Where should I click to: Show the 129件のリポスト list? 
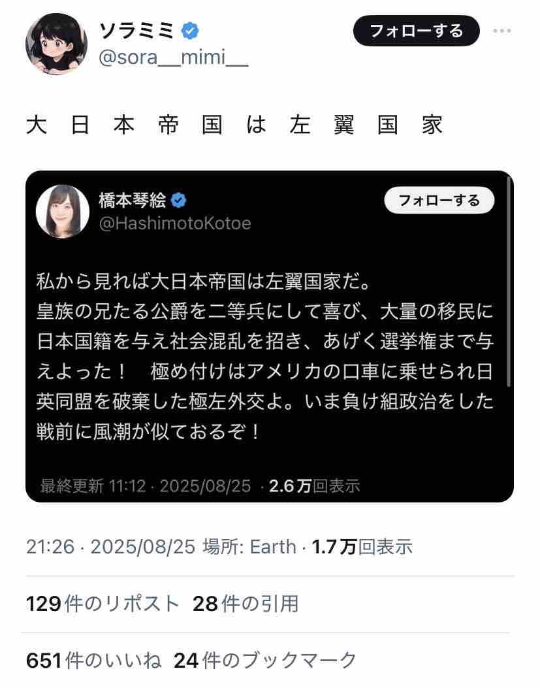103,604
